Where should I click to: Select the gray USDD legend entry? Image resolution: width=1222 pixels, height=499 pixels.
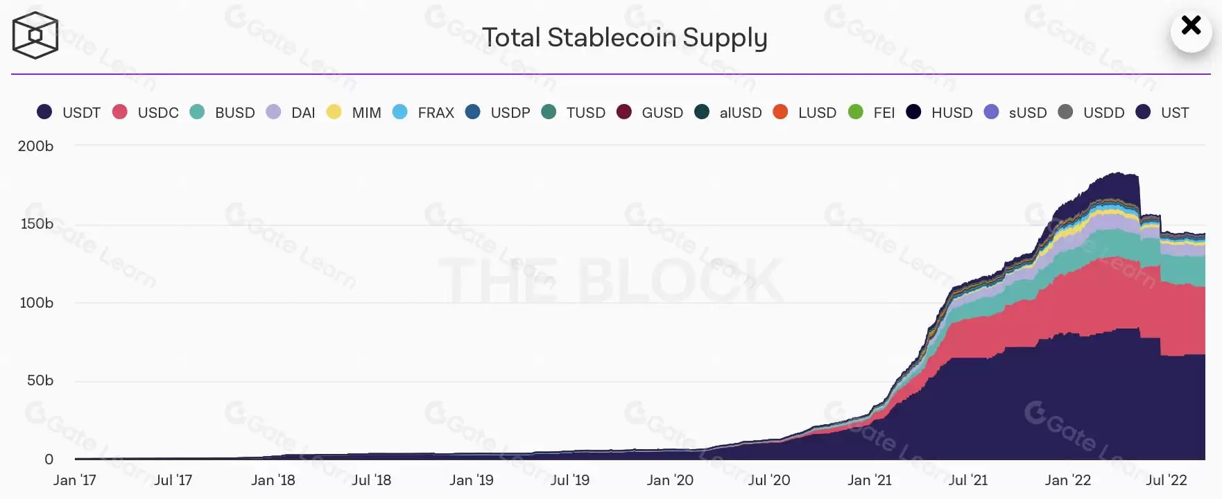1091,112
